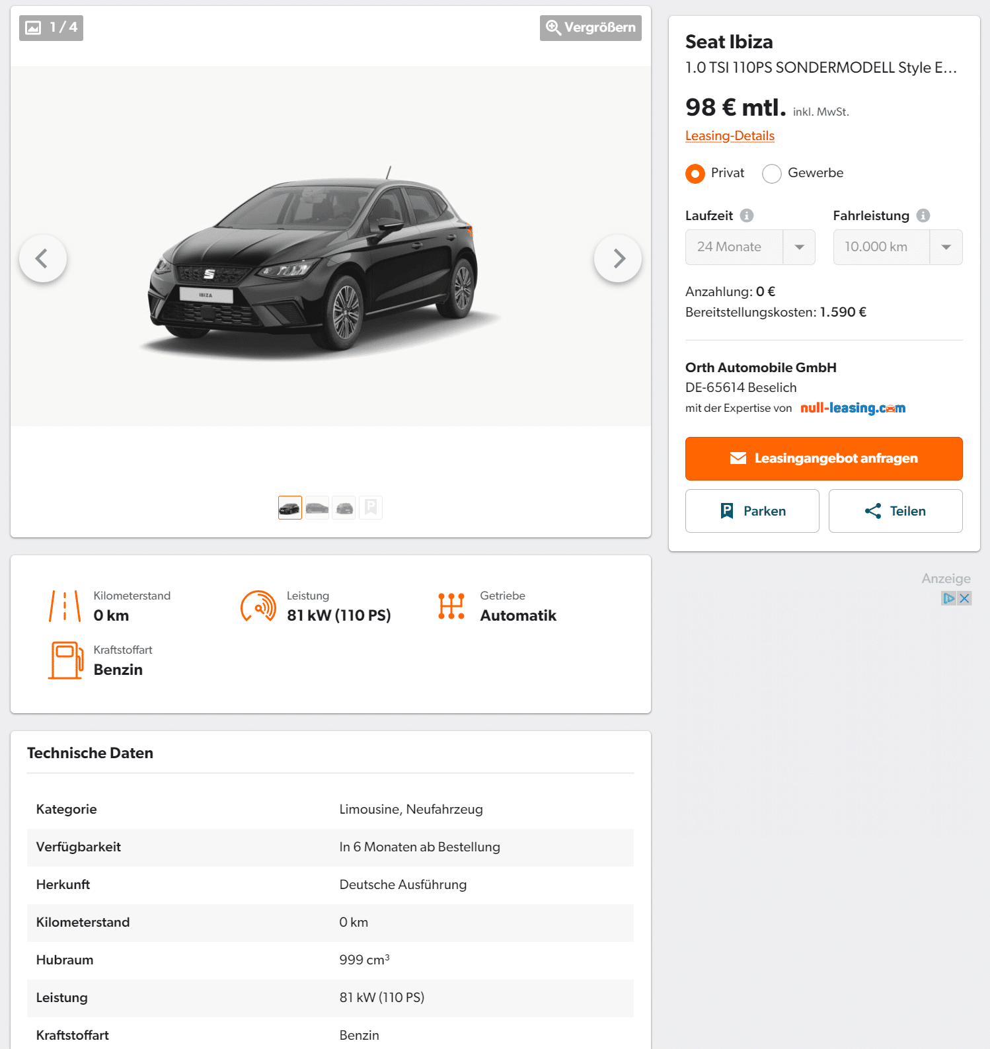The height and width of the screenshot is (1049, 990).
Task: Select the third car thumbnail
Action: click(344, 508)
